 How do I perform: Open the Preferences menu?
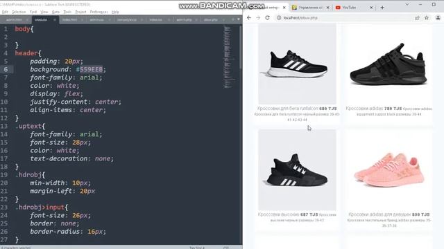pyautogui.click(x=99, y=12)
